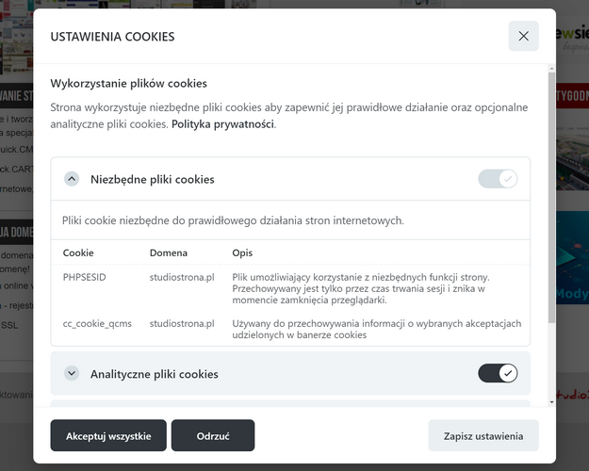Screen dimensions: 589x471
Task: Click the Akceptuj wszystkie button
Action: tap(108, 436)
